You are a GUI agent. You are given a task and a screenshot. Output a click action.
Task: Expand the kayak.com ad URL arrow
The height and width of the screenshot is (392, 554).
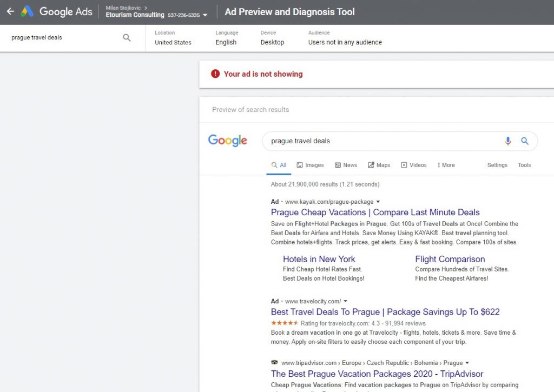pos(378,202)
